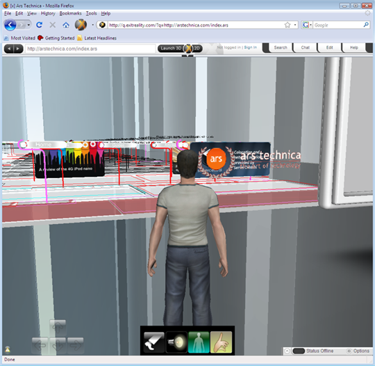375x366 pixels.
Task: Open the Chat tab
Action: click(x=305, y=48)
